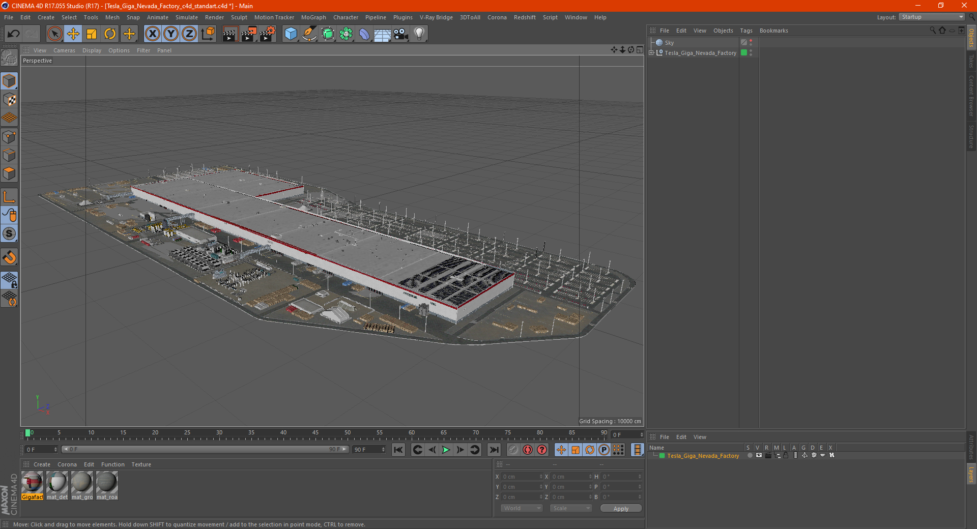
Task: Open the World coordinate dropdown
Action: pos(522,508)
